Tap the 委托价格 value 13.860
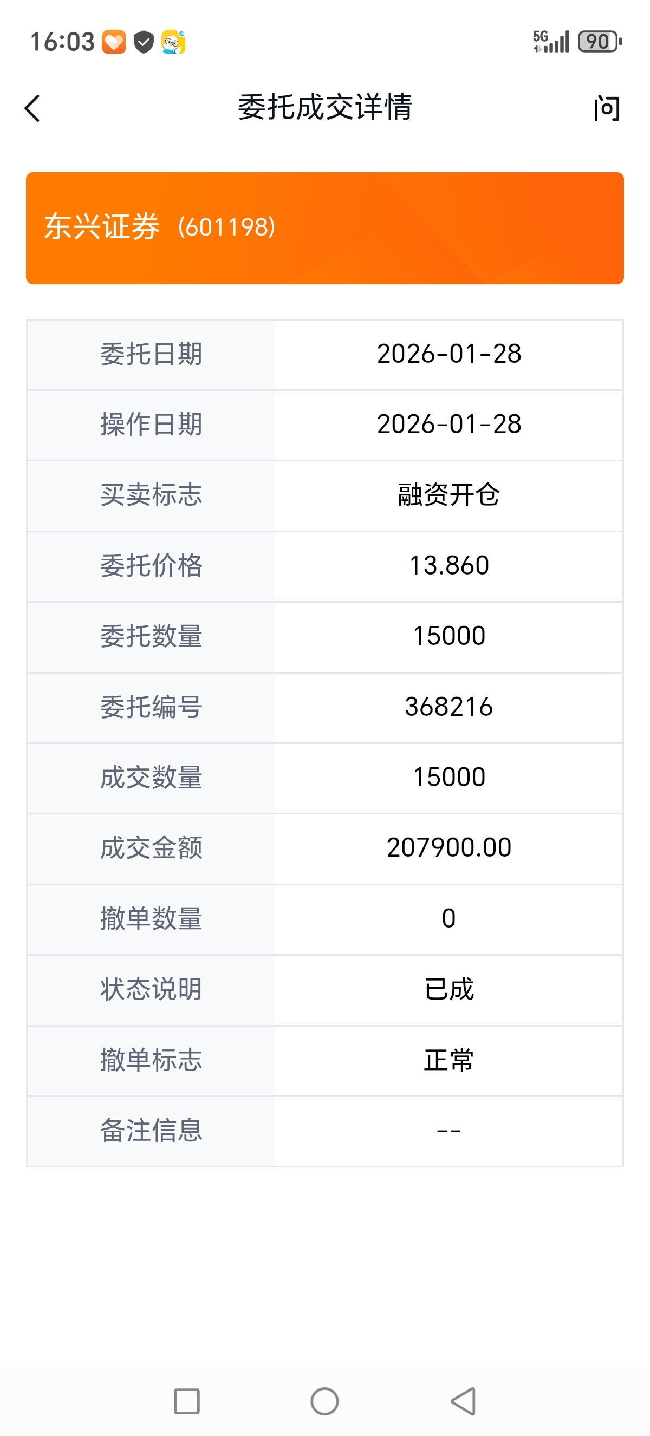Screen dimensions: 650x1436 [x=448, y=566]
